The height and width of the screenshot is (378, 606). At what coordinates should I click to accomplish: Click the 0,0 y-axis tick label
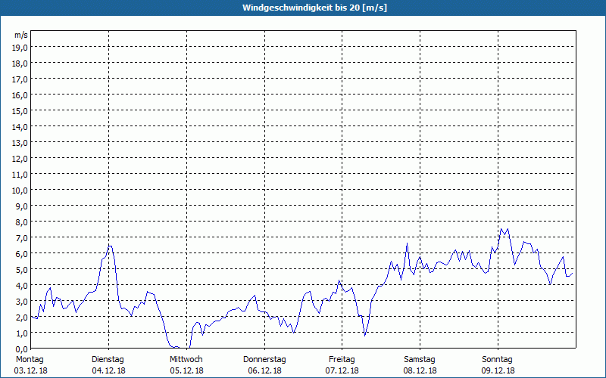(x=21, y=349)
